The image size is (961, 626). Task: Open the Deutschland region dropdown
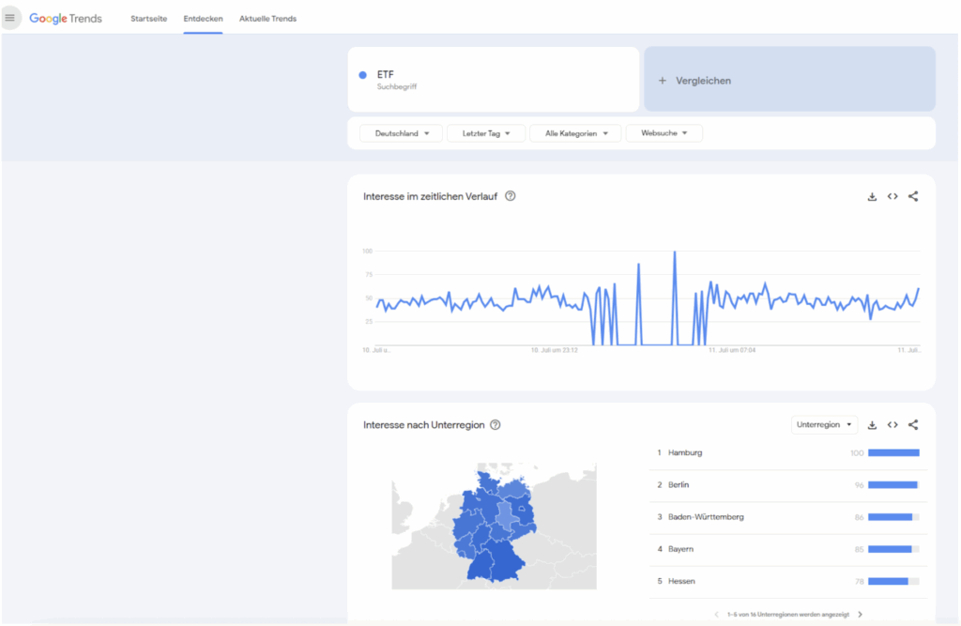tap(402, 133)
